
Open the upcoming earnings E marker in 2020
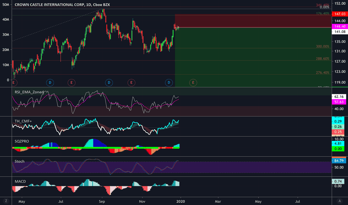coord(193,83)
